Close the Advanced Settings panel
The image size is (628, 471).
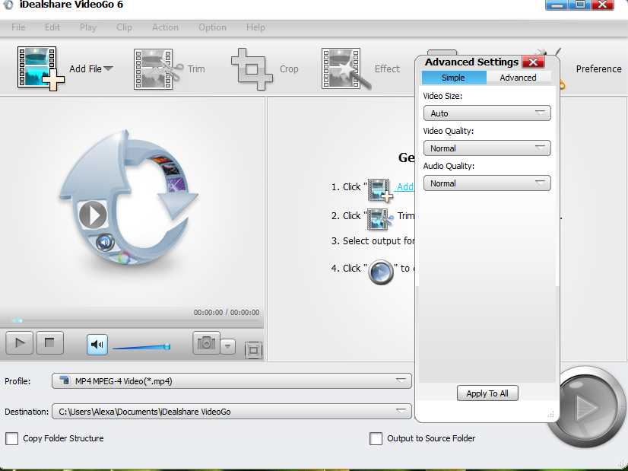point(533,62)
